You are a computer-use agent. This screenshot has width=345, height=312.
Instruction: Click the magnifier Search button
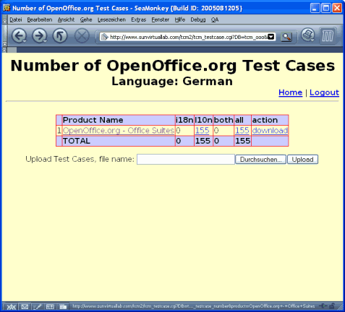286,37
